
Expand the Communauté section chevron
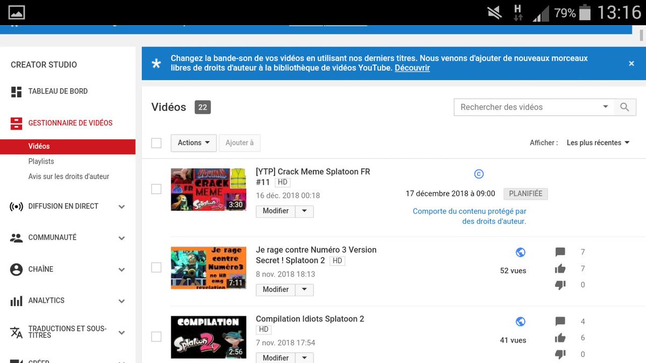122,238
